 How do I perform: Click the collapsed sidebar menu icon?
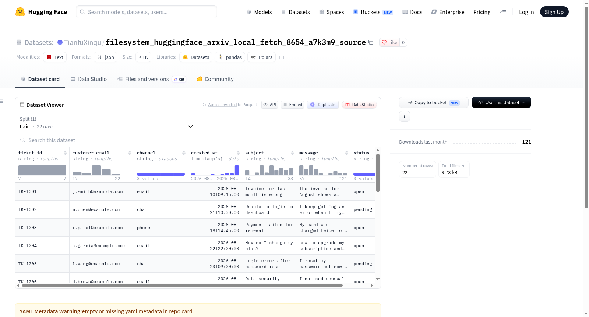[1, 101]
